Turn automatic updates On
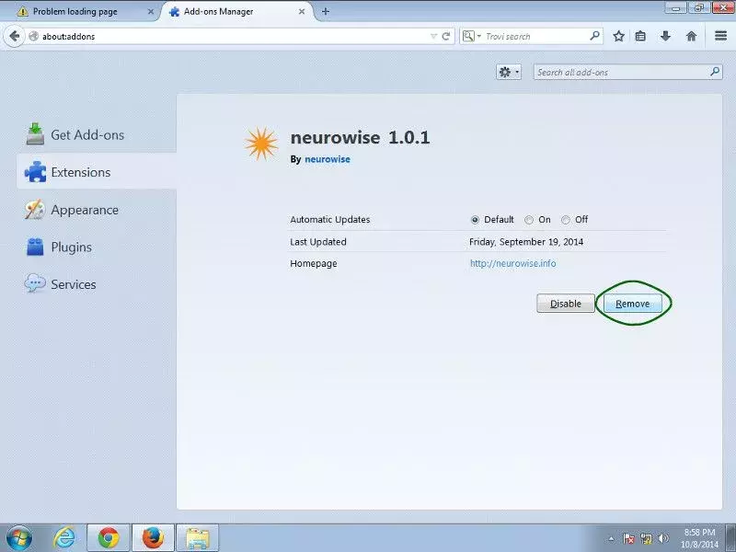The height and width of the screenshot is (552, 736). click(529, 220)
